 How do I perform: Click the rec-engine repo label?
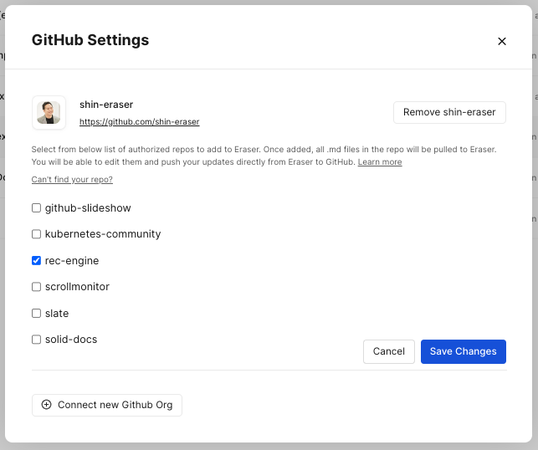72,261
